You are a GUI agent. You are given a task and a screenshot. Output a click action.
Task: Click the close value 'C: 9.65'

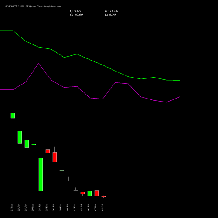tap(75, 11)
